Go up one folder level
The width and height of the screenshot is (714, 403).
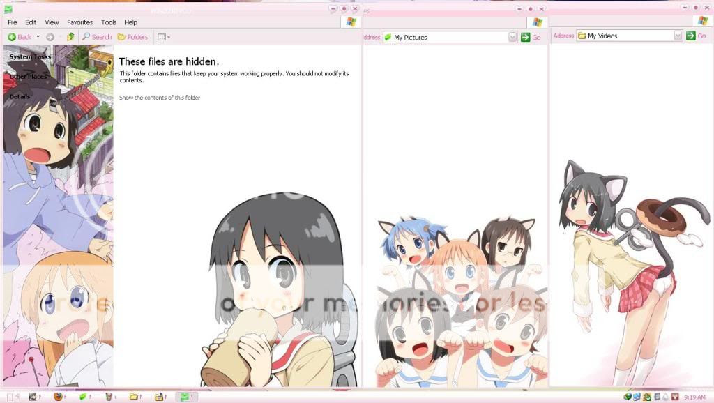(70, 37)
